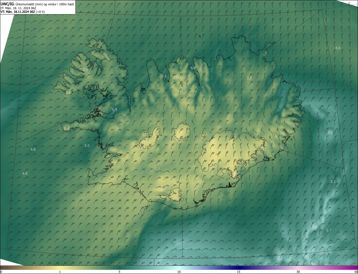
Task: Click the 3.2 value label in northeast Iceland
Action: (x=249, y=78)
